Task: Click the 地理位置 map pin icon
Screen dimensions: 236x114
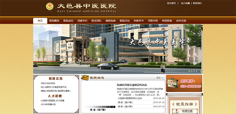Action: coord(176,111)
